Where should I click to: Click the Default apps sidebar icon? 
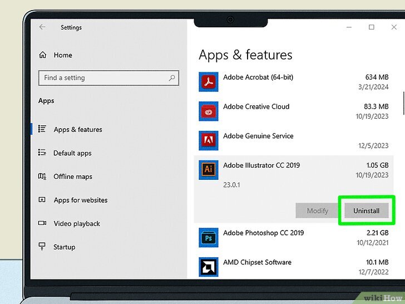point(42,152)
